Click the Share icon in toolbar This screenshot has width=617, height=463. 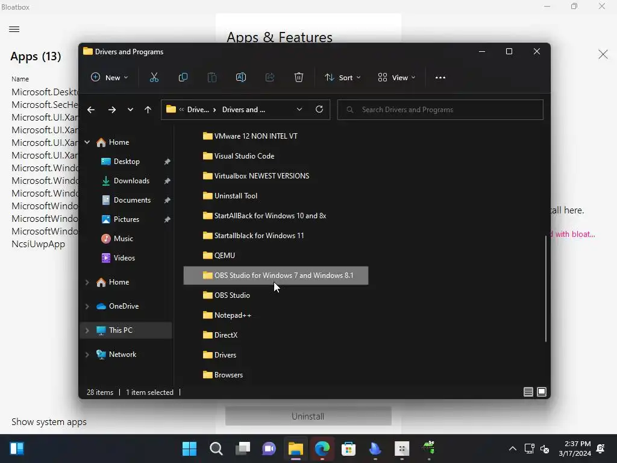pos(270,78)
